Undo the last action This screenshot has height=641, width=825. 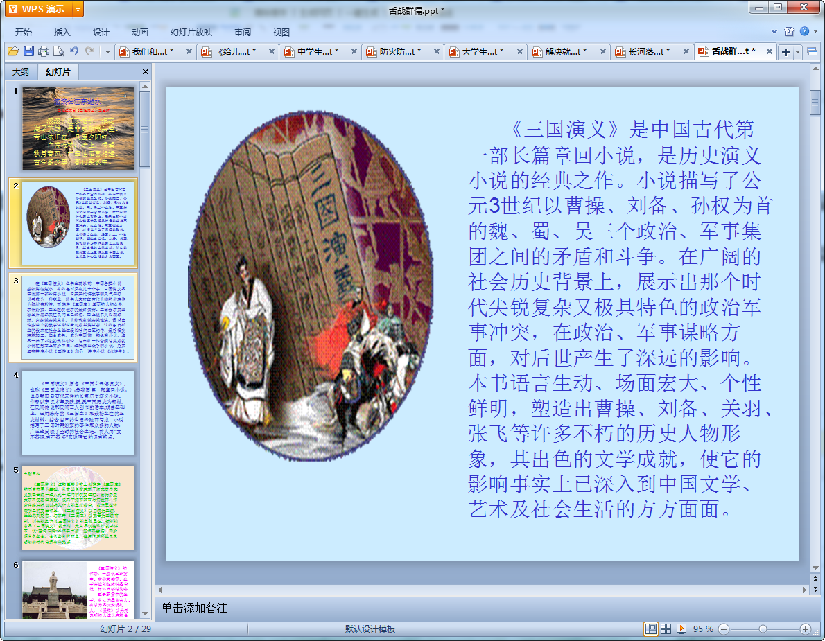coord(74,51)
